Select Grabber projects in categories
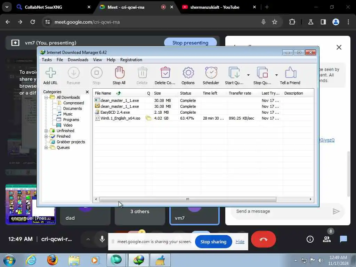Screen dimensions: 356x267 [71, 142]
